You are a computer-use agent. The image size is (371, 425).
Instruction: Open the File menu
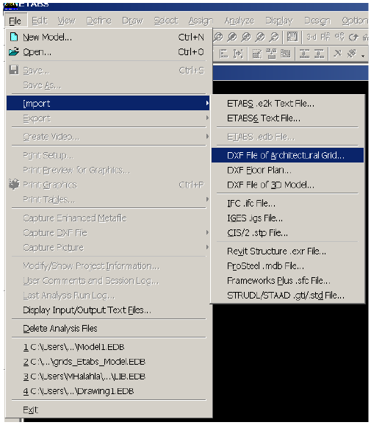click(x=15, y=21)
